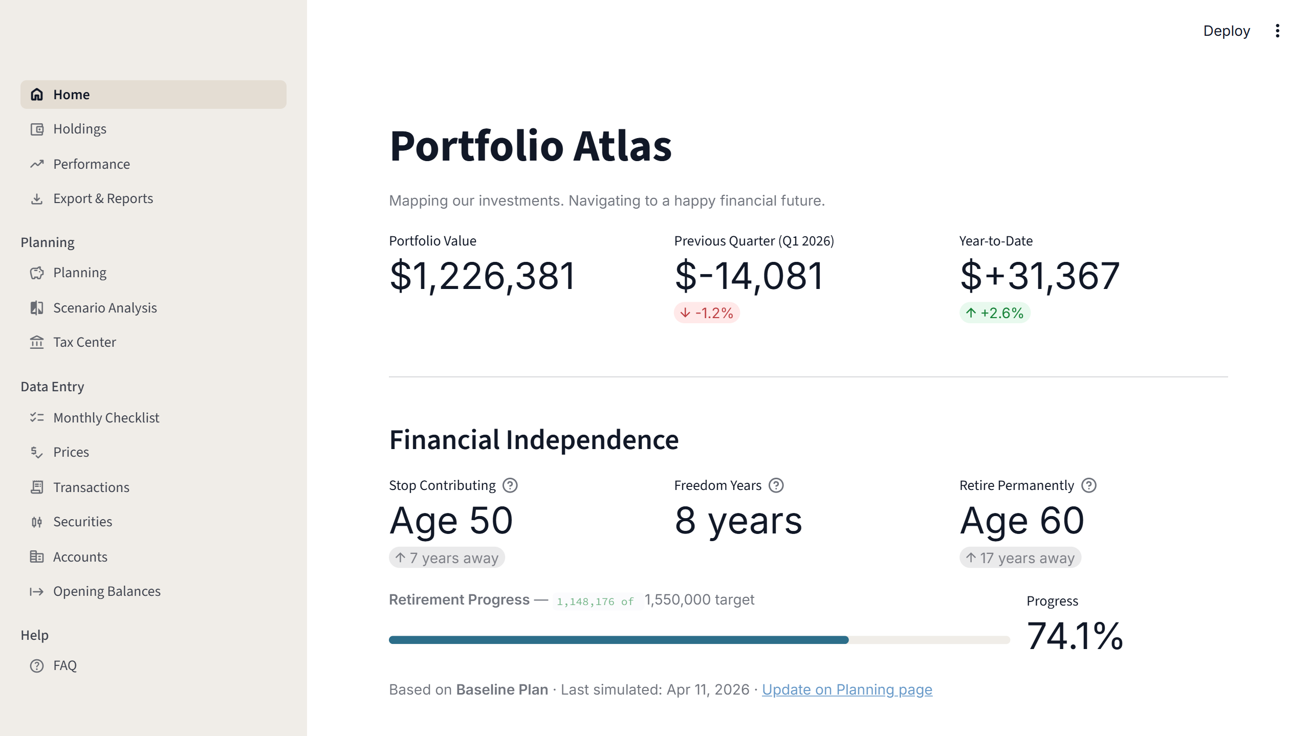This screenshot has height=736, width=1310.
Task: Click the Deploy button
Action: click(x=1227, y=31)
